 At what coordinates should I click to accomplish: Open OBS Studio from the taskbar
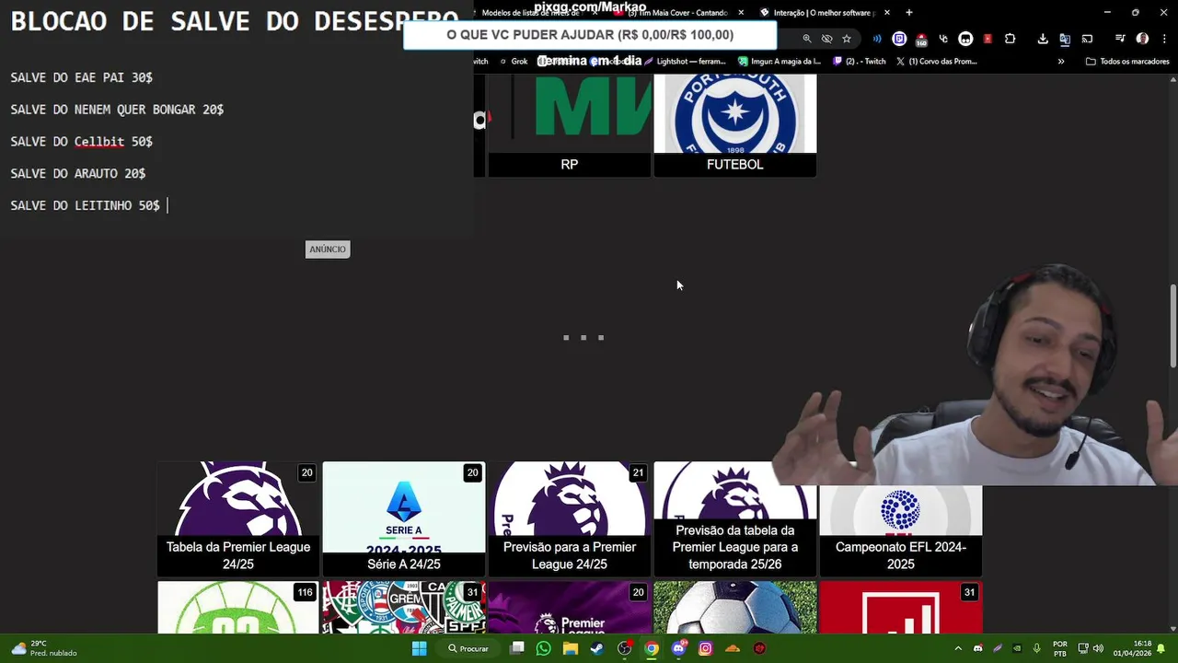click(x=624, y=648)
